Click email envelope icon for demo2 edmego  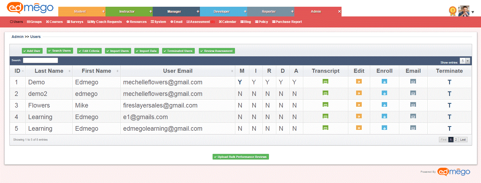[x=413, y=93]
